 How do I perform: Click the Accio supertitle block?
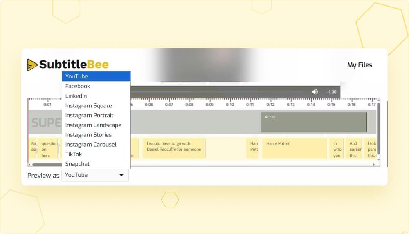pyautogui.click(x=314, y=122)
